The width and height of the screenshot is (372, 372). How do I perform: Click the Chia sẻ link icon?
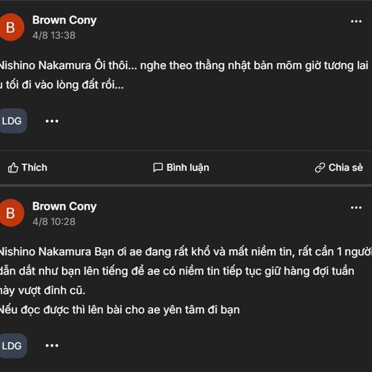click(x=320, y=167)
